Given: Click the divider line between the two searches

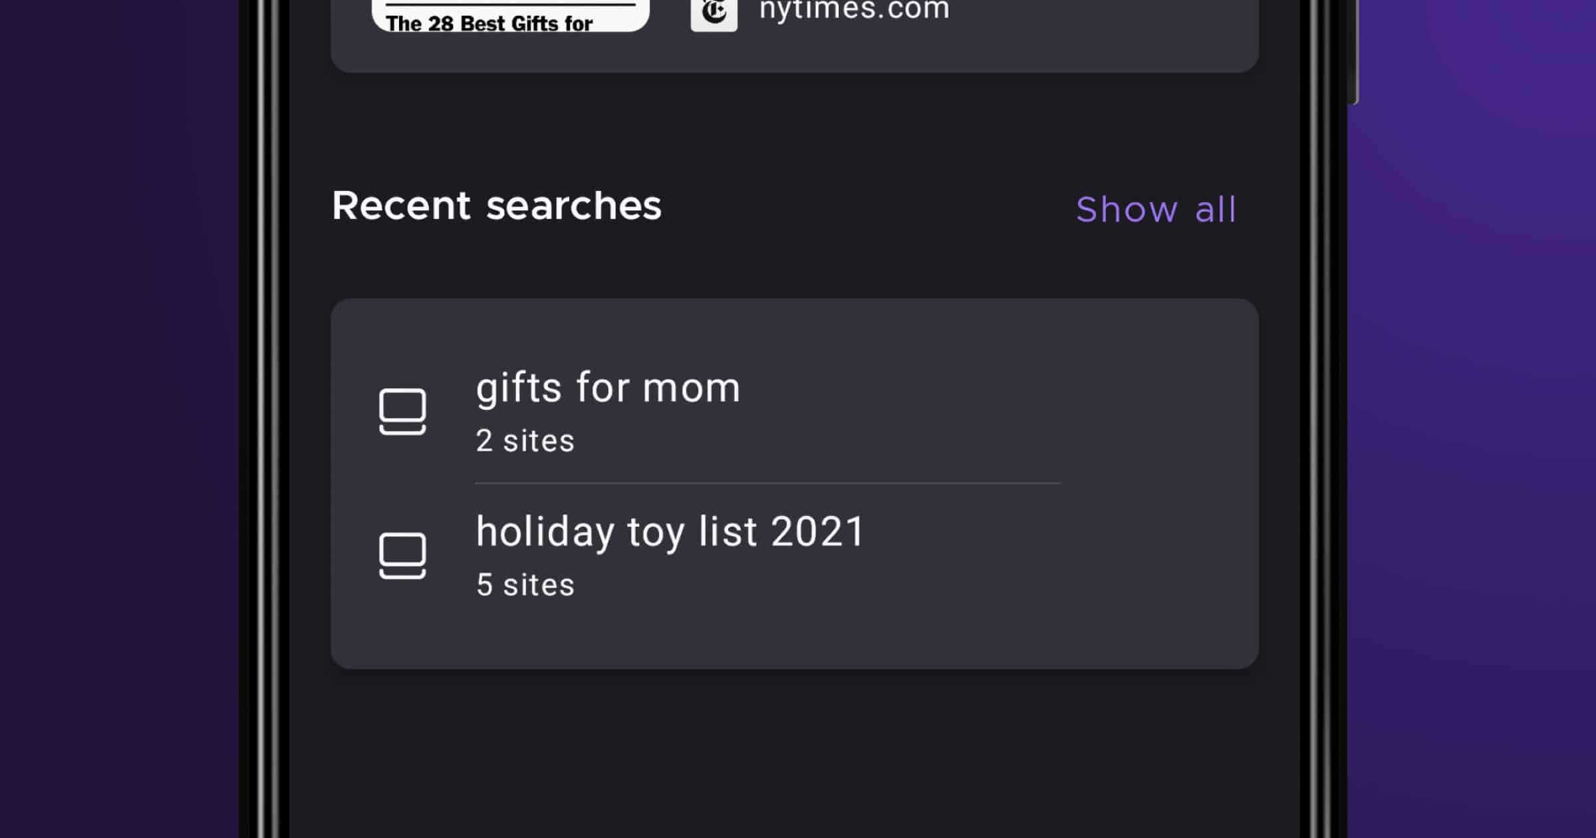Looking at the screenshot, I should pos(767,483).
